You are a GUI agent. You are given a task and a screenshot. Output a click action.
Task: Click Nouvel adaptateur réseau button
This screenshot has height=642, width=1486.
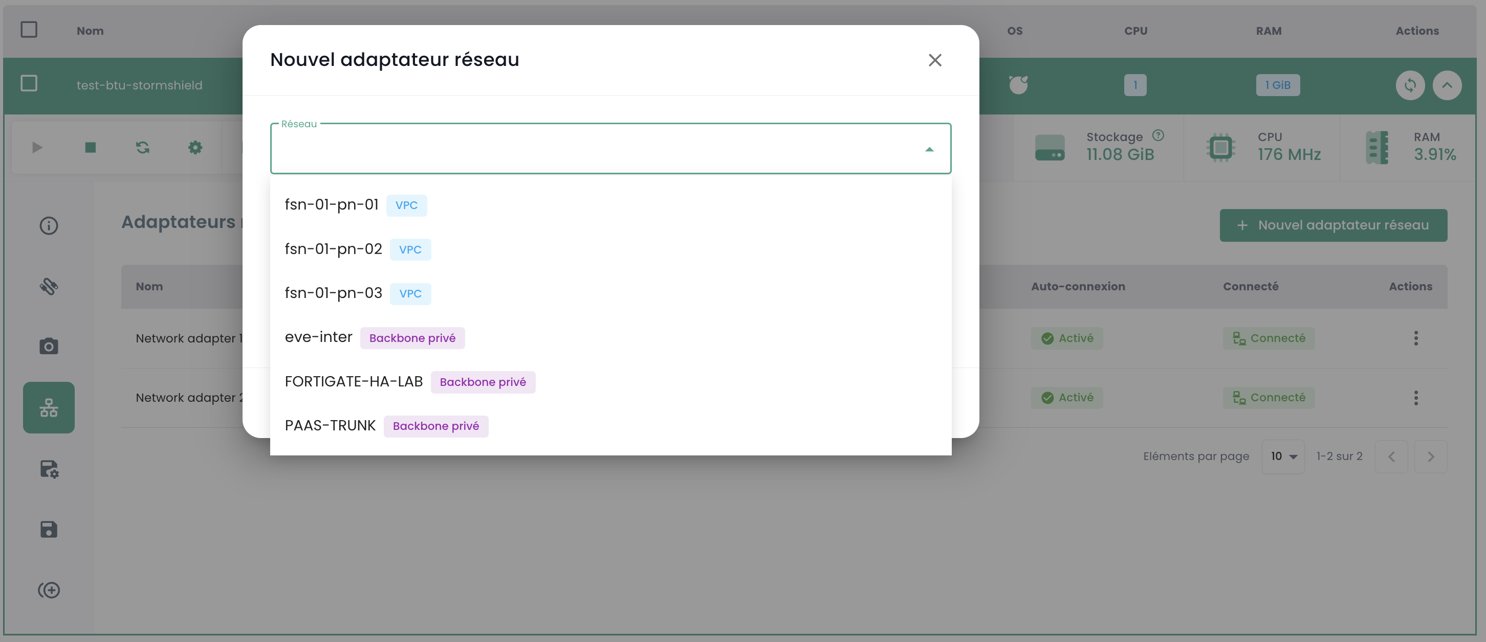click(1332, 225)
